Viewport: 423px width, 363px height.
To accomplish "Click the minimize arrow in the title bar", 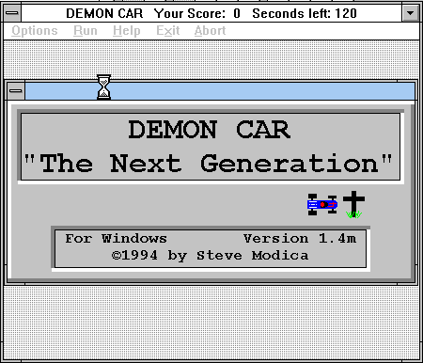I will 410,13.
